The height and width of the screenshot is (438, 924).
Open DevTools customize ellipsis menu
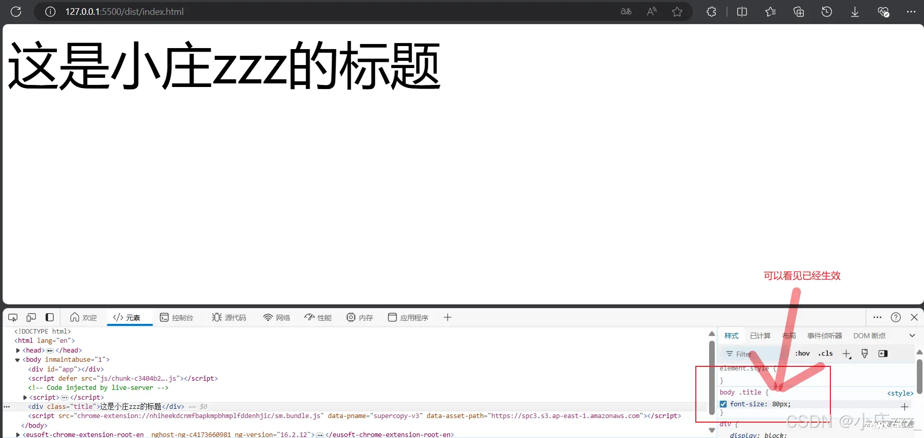(877, 317)
